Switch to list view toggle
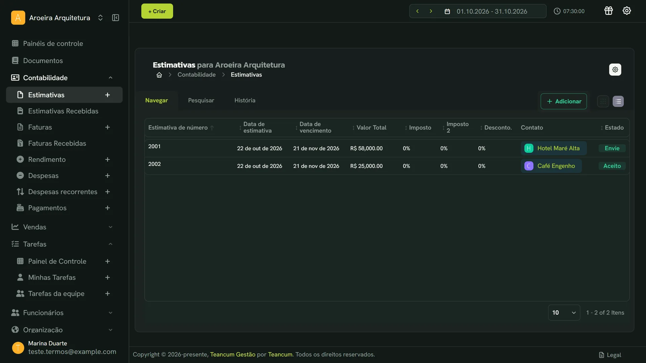Viewport: 646px width, 363px height. click(x=618, y=102)
